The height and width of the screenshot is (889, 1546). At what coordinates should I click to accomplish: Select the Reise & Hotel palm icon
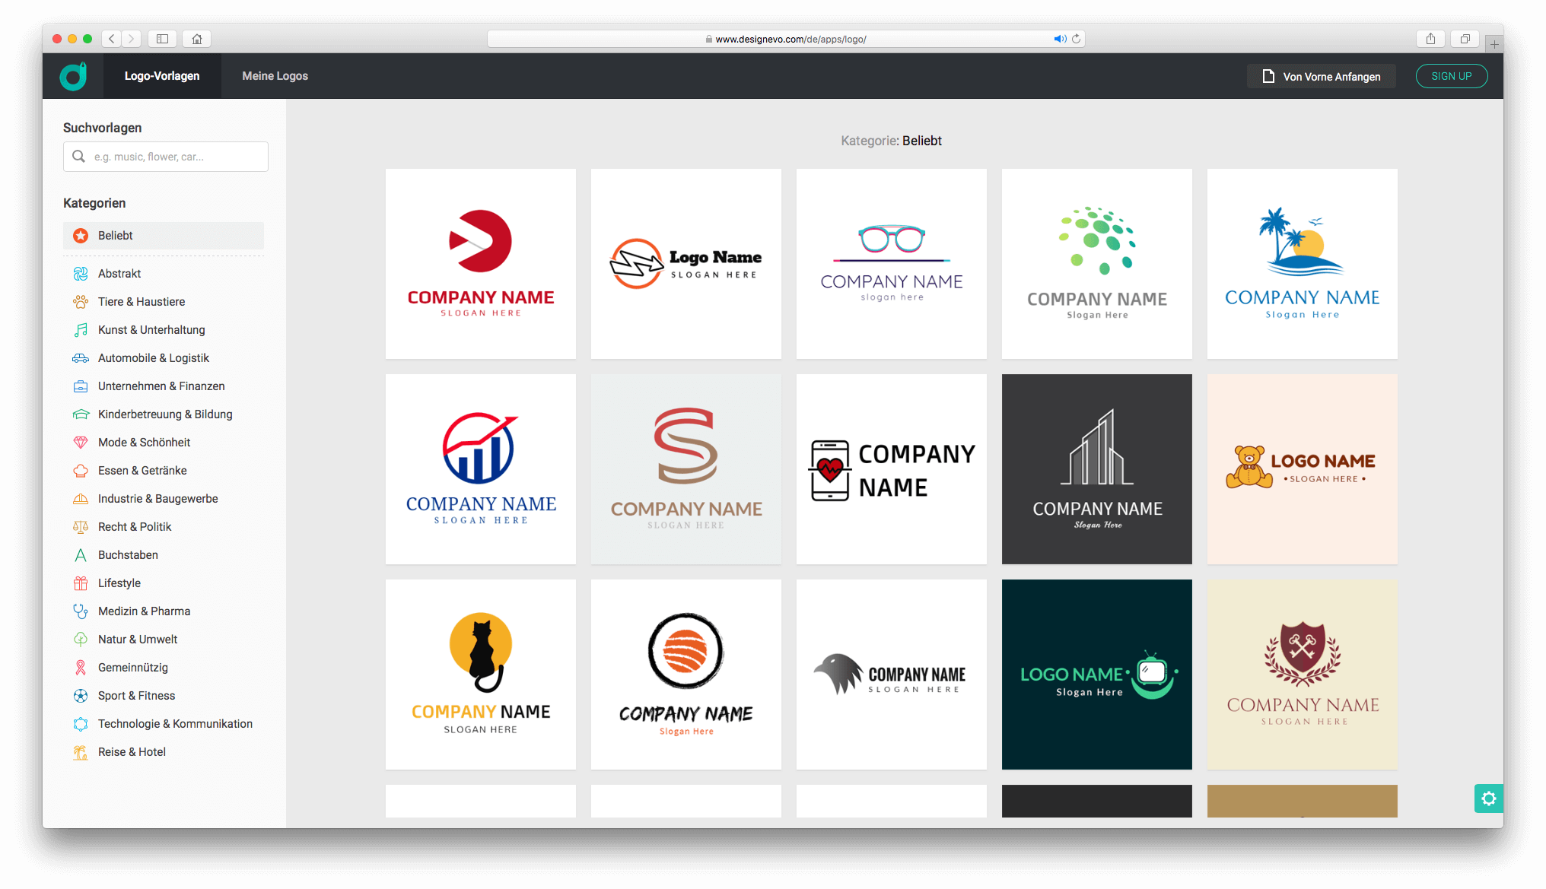click(80, 752)
